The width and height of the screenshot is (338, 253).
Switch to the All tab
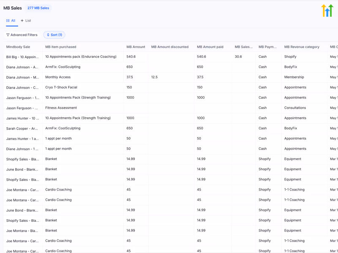click(x=12, y=21)
